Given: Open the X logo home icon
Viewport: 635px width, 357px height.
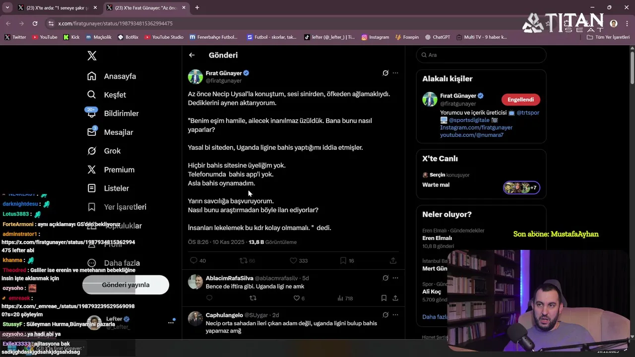Looking at the screenshot, I should [92, 56].
